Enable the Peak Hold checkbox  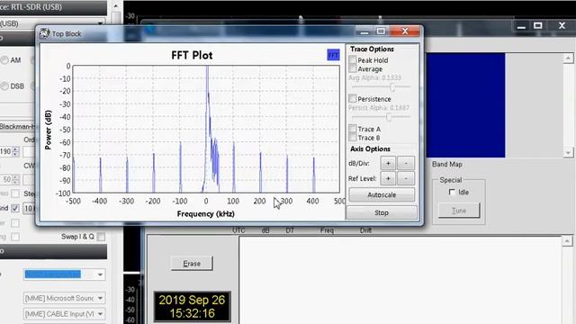coord(353,60)
